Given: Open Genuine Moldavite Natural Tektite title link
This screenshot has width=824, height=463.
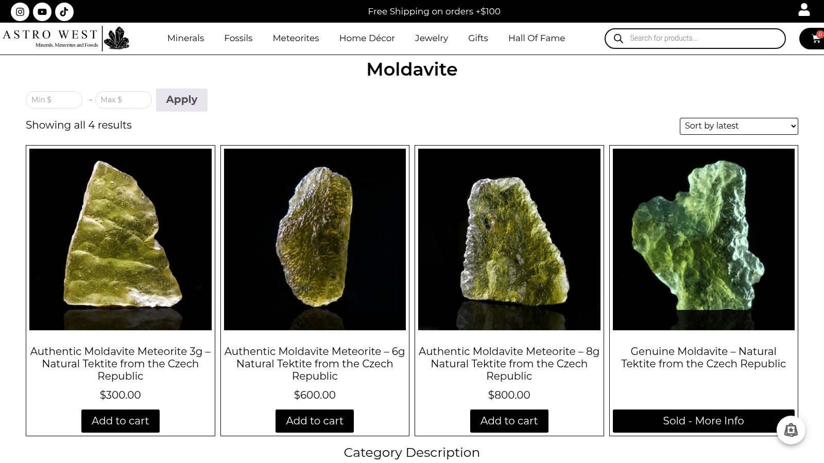Looking at the screenshot, I should (x=703, y=358).
